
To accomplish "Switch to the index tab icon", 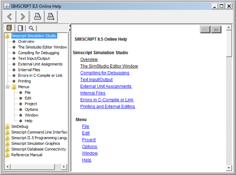I will [x=20, y=28].
